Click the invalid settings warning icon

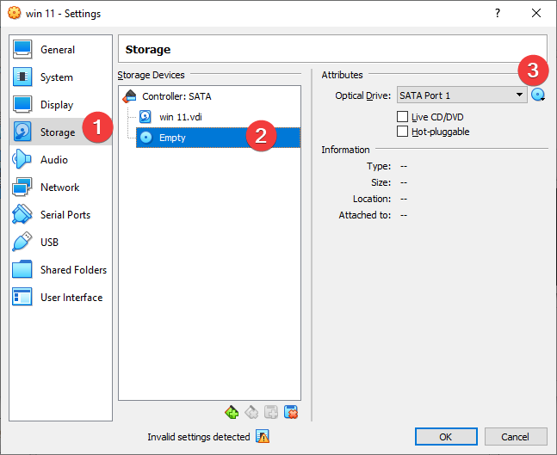[x=263, y=437]
